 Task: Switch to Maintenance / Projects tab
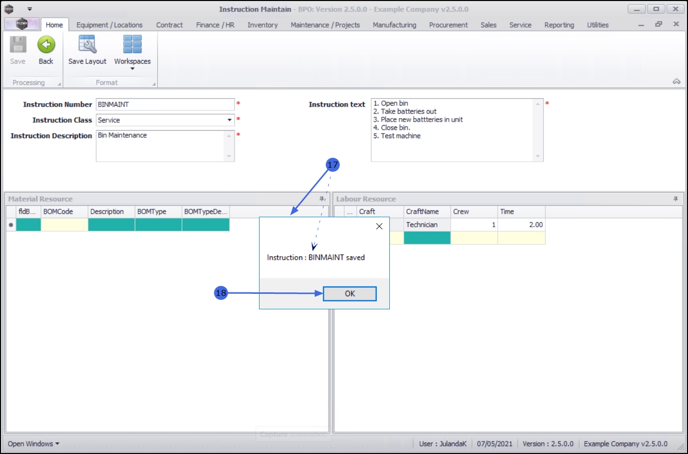(325, 25)
